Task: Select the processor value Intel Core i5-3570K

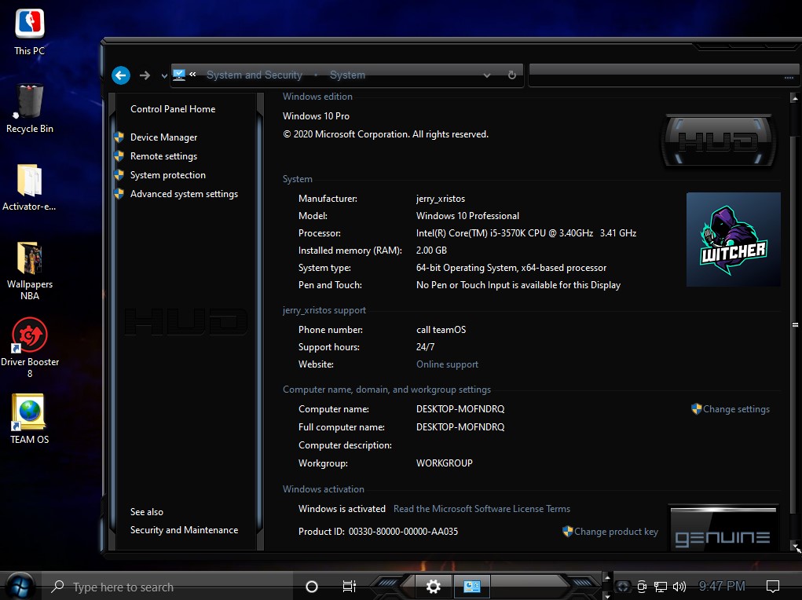Action: (526, 232)
